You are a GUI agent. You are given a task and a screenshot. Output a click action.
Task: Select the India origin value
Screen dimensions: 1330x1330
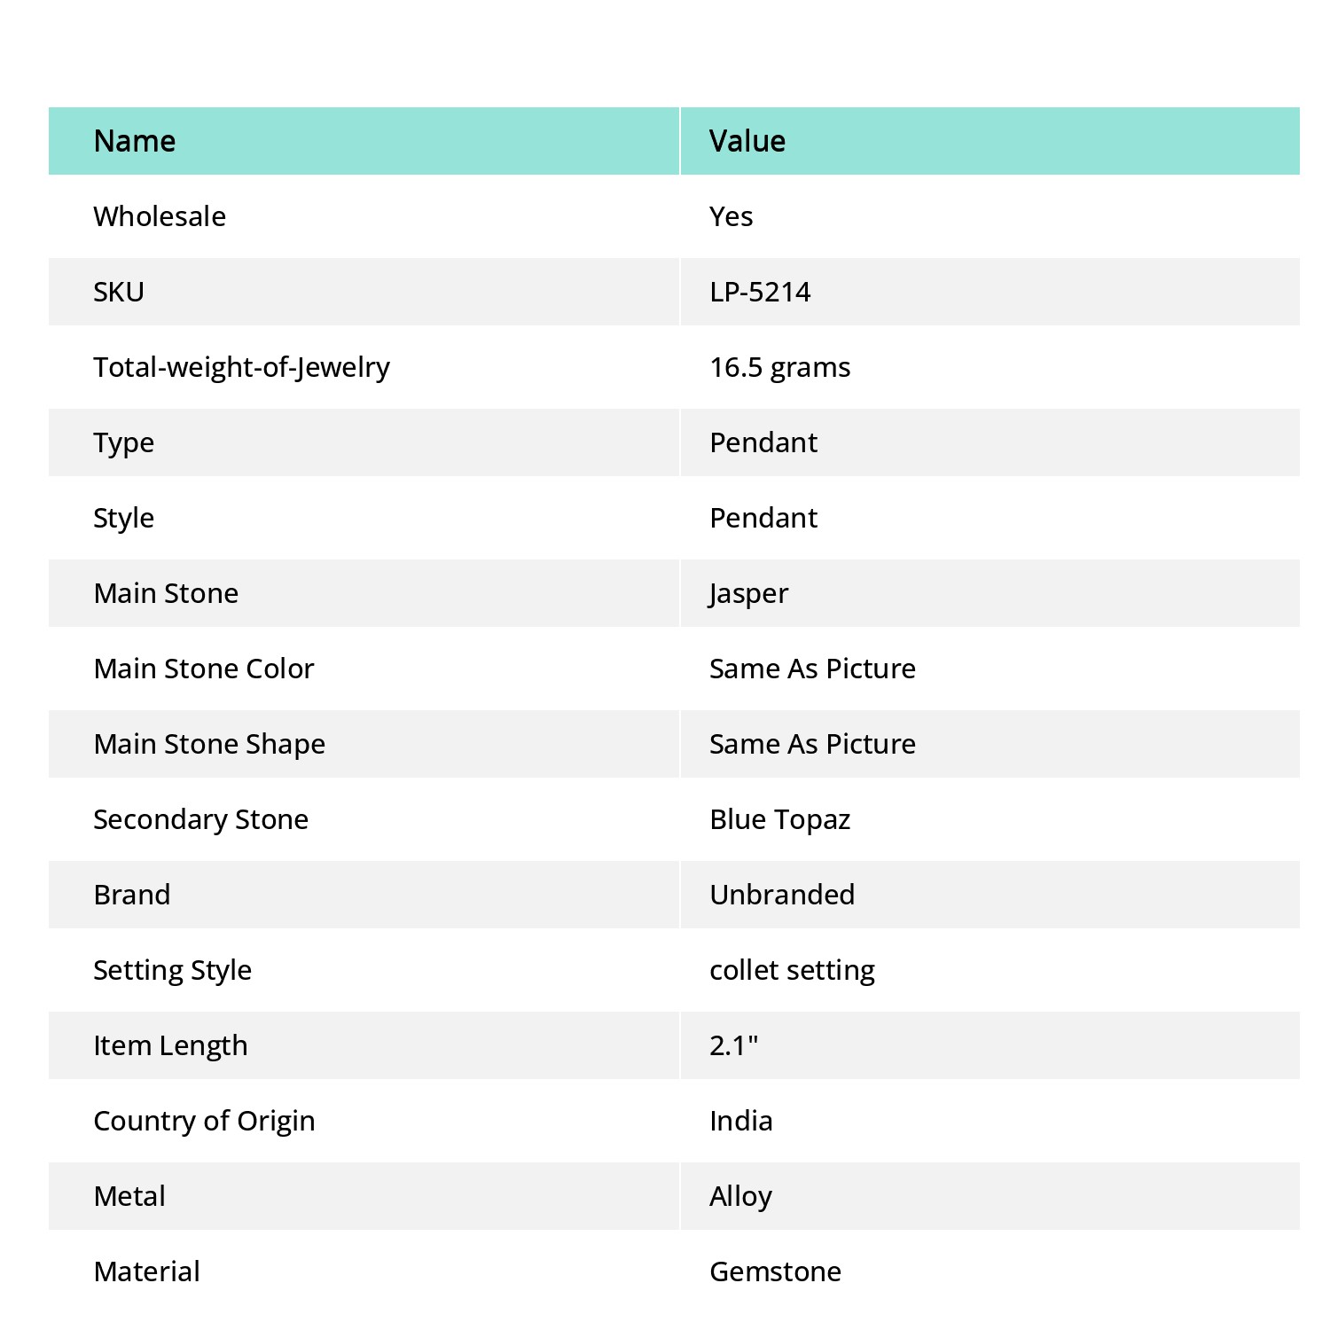(x=741, y=1121)
